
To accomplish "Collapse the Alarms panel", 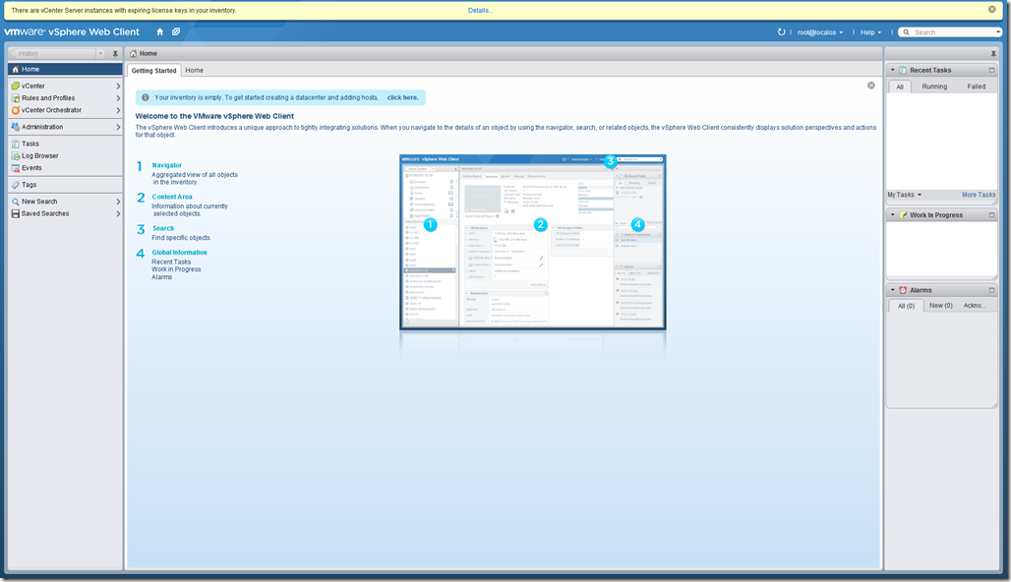I will pyautogui.click(x=893, y=290).
